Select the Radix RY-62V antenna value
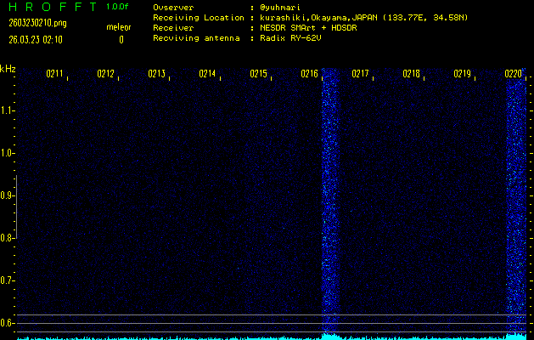The height and width of the screenshot is (340, 534). pyautogui.click(x=290, y=38)
